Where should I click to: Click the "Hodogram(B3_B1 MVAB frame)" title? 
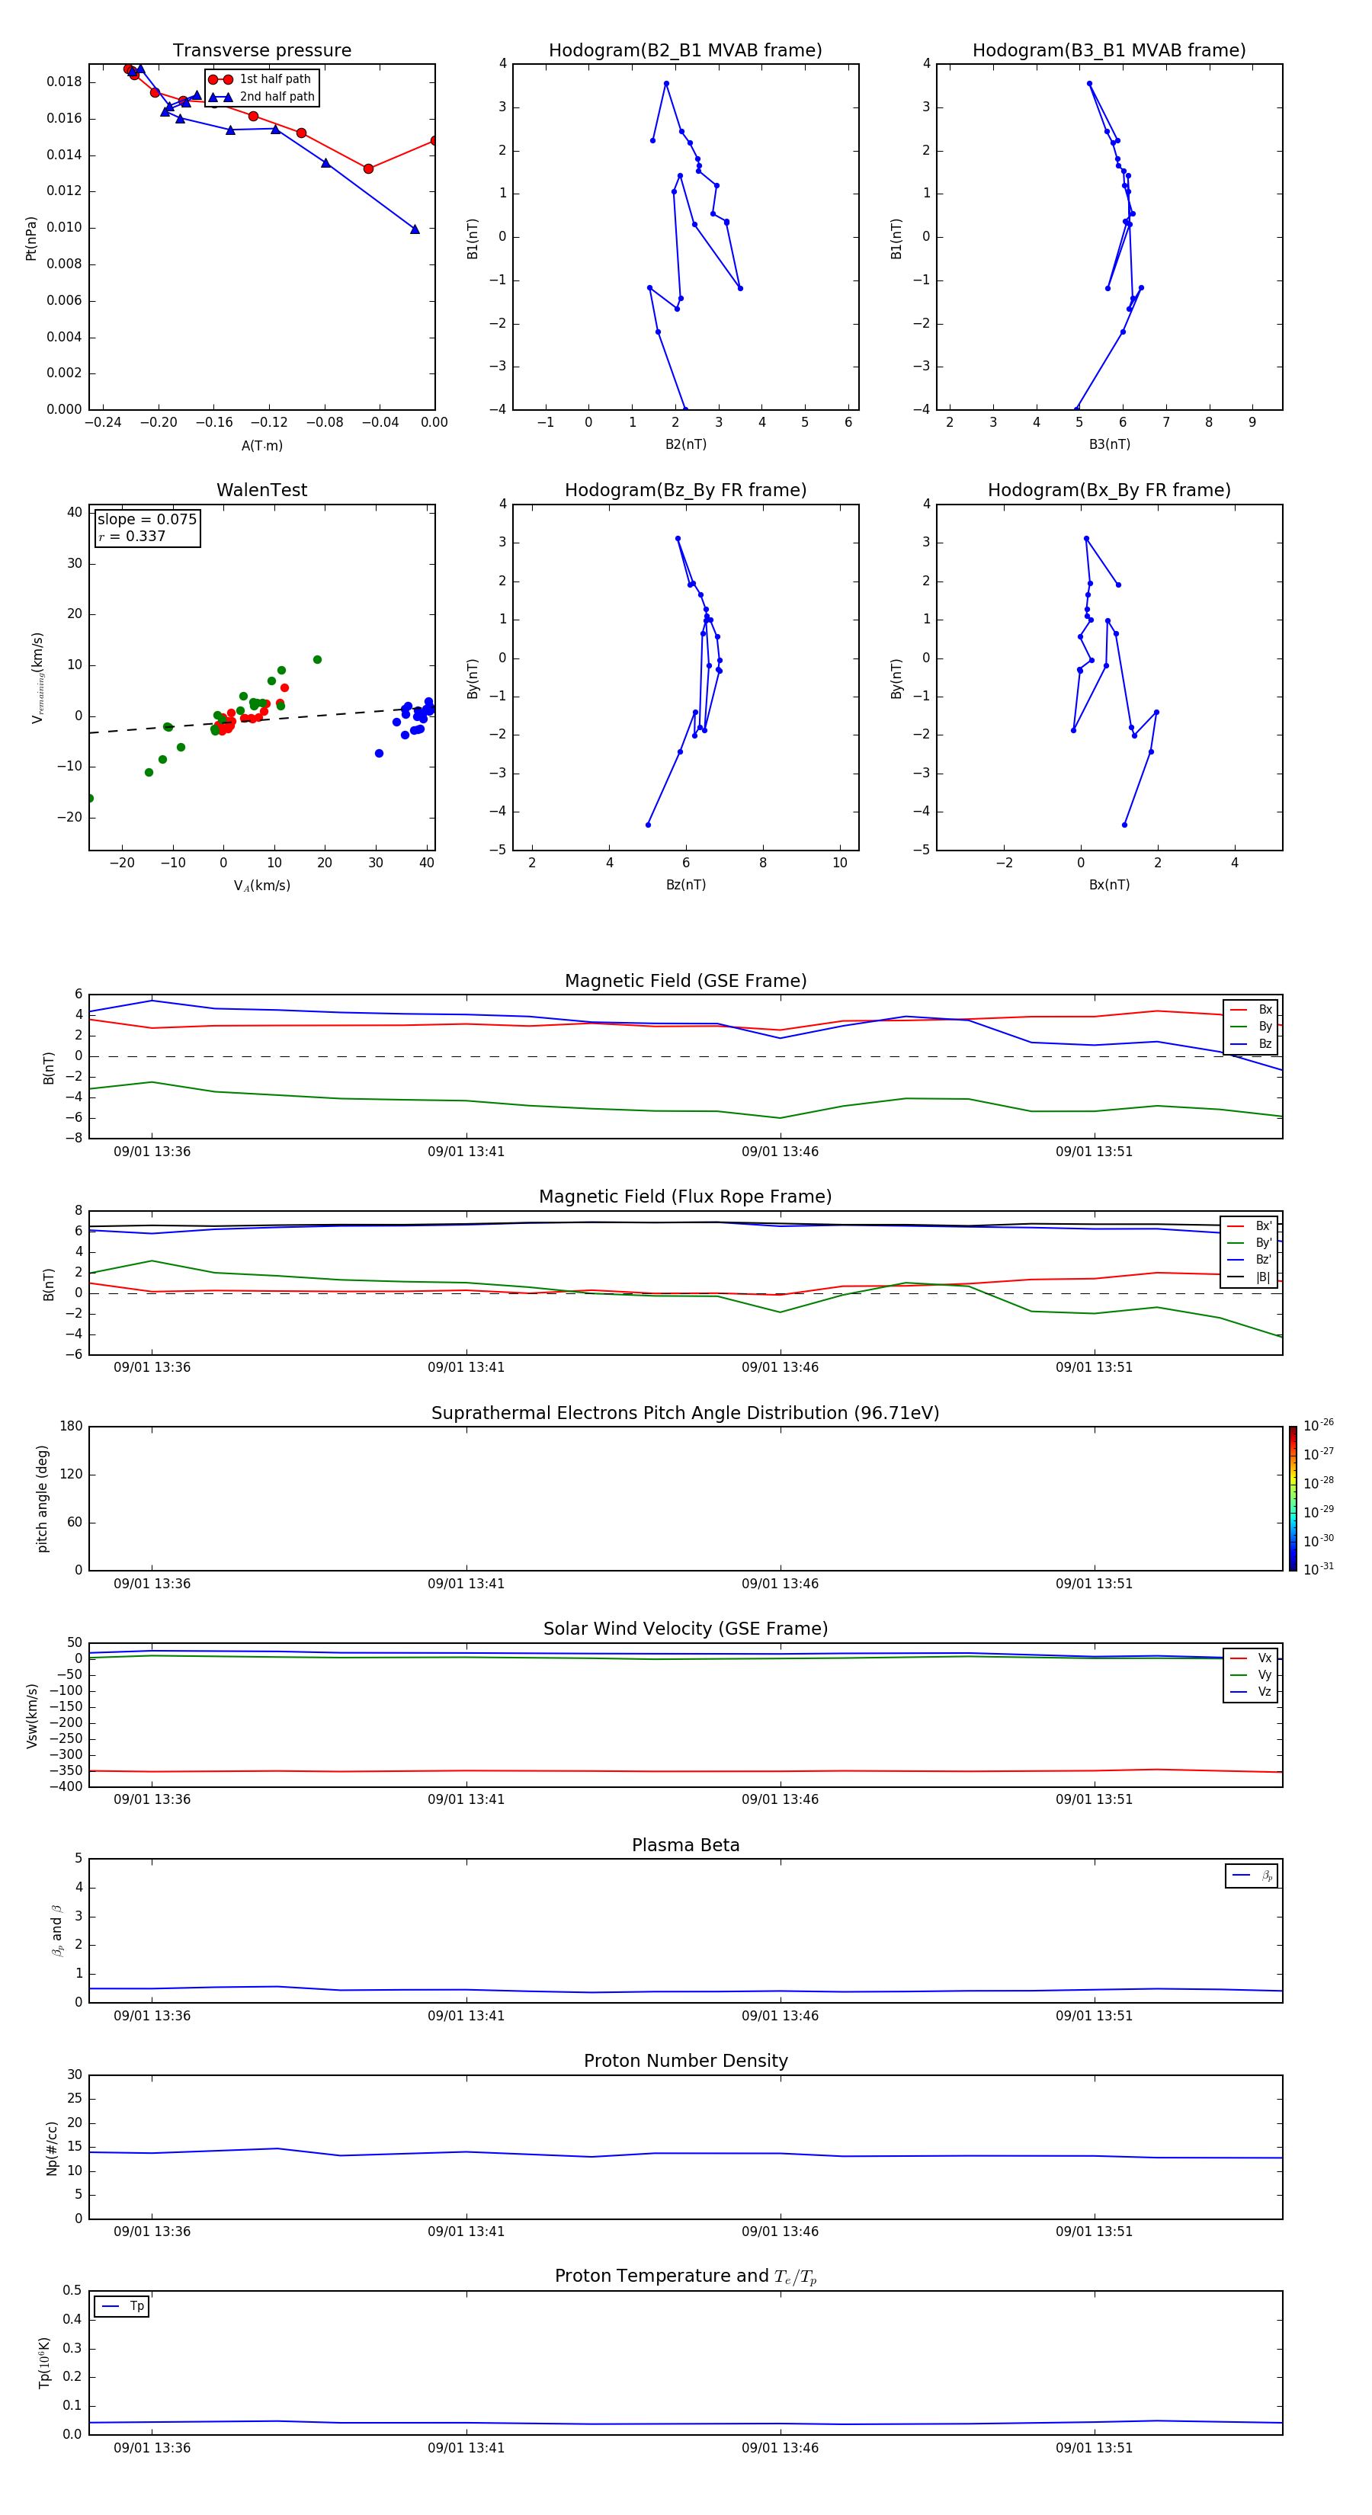click(x=1109, y=51)
